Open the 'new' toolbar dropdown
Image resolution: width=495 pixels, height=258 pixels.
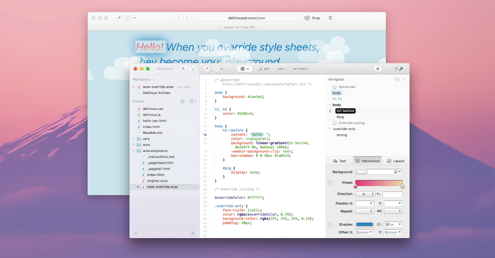282,69
